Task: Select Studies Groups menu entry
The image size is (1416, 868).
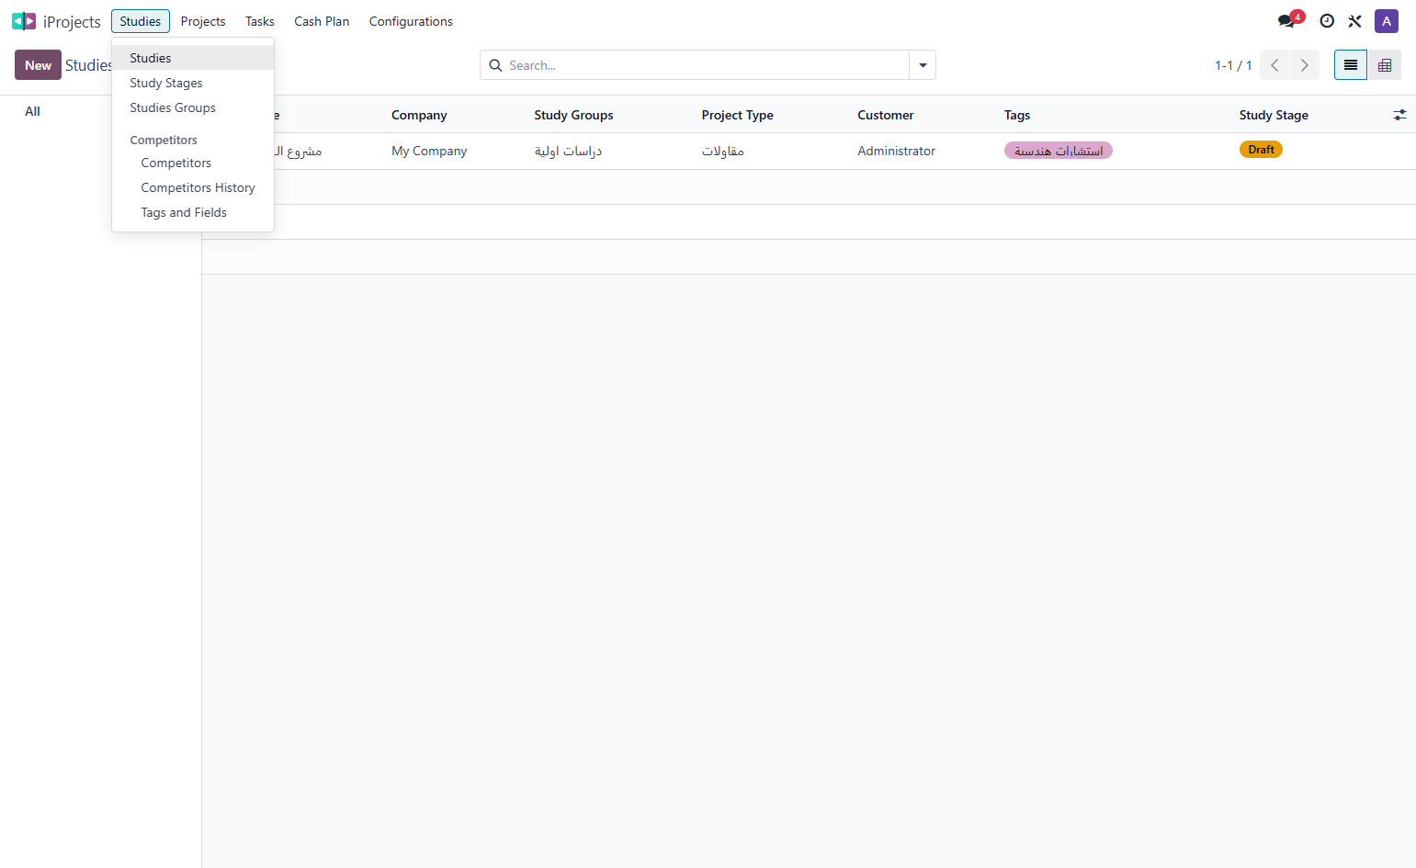Action: tap(193, 107)
